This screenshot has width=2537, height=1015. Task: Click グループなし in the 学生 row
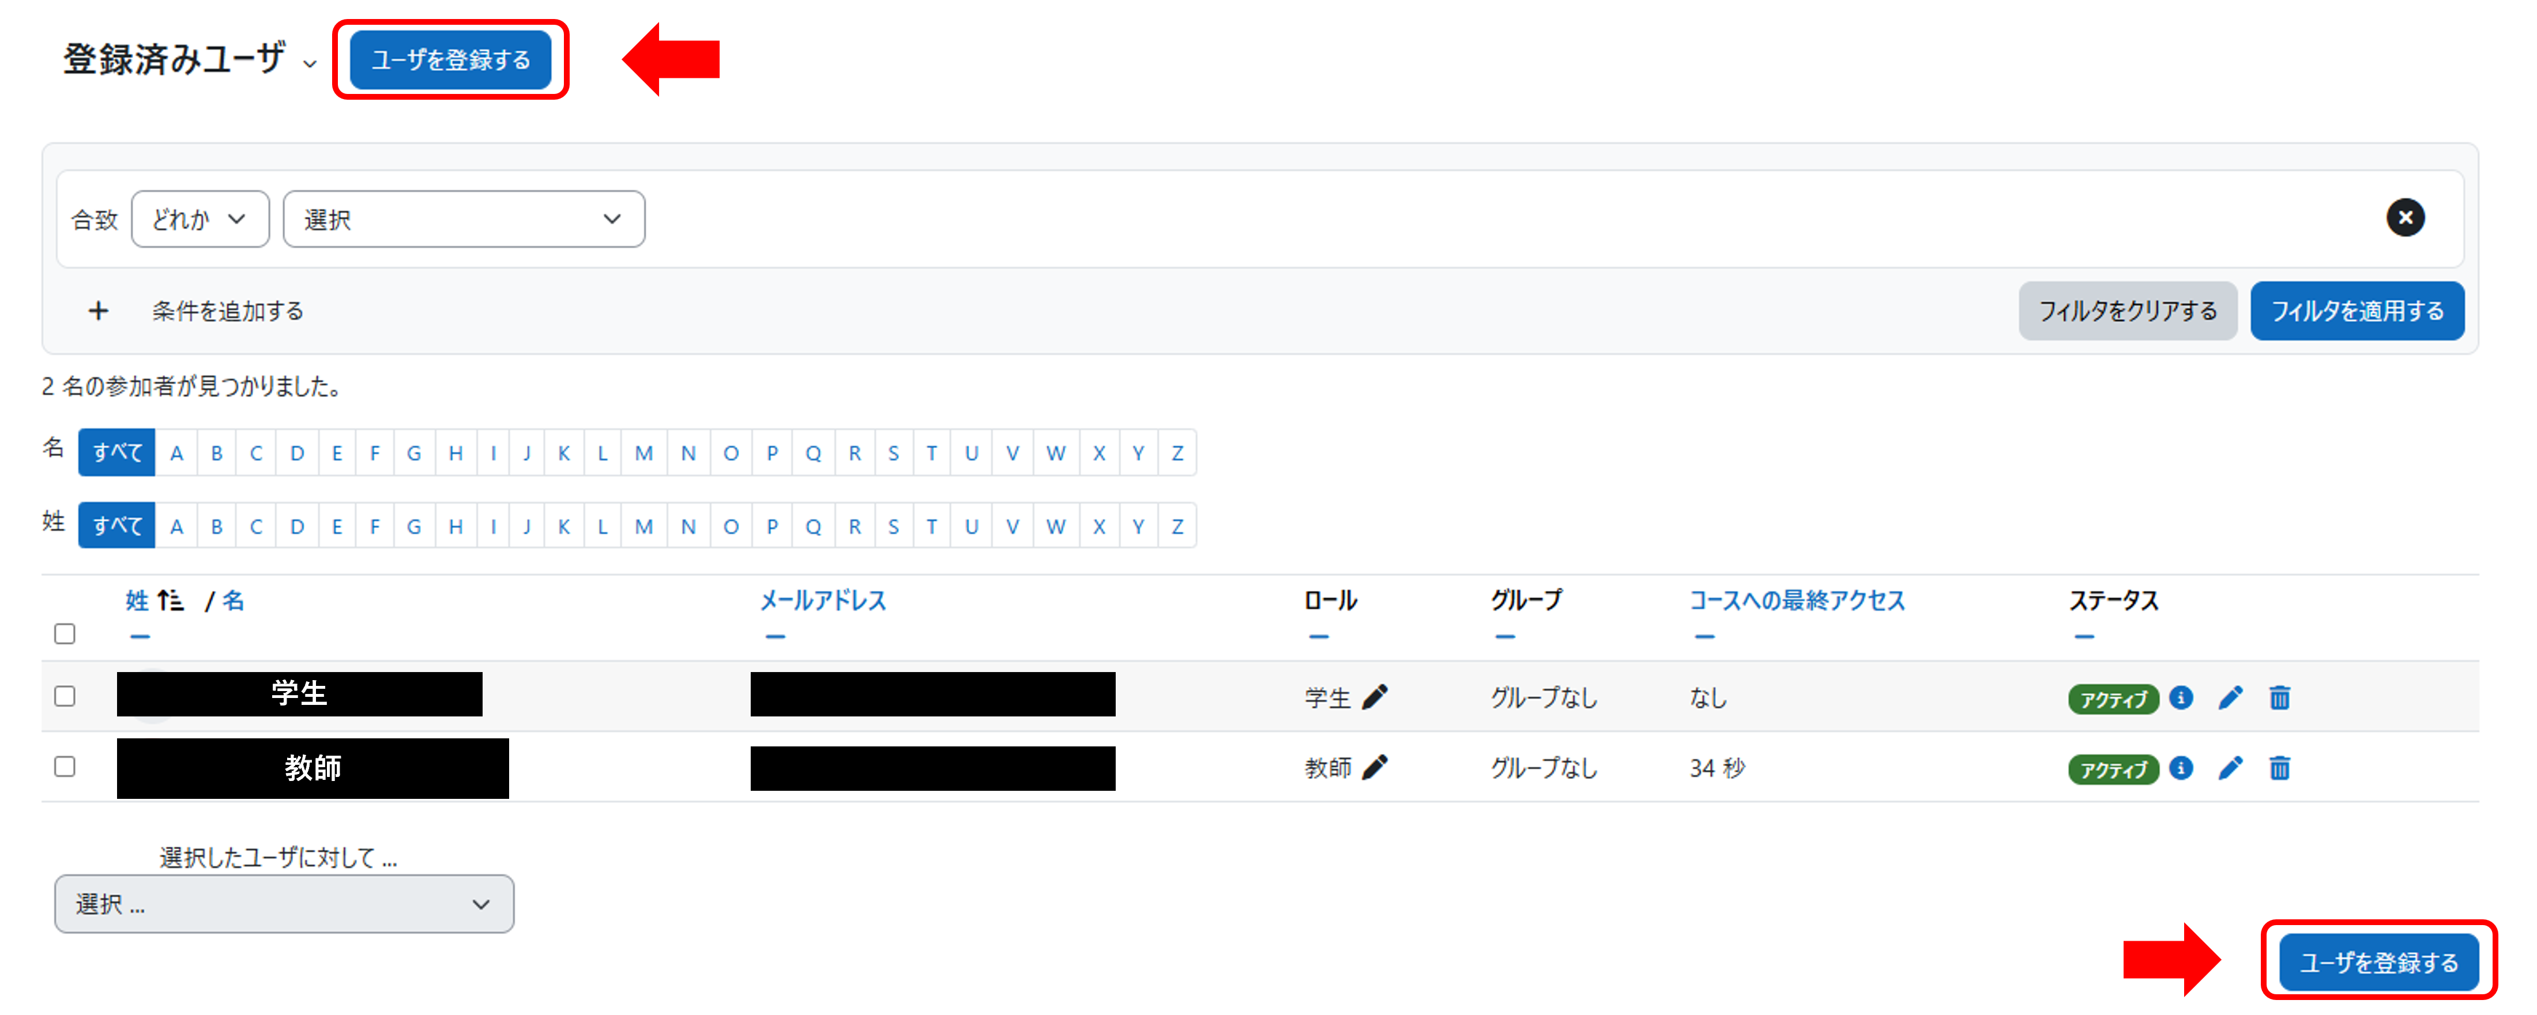click(1544, 698)
